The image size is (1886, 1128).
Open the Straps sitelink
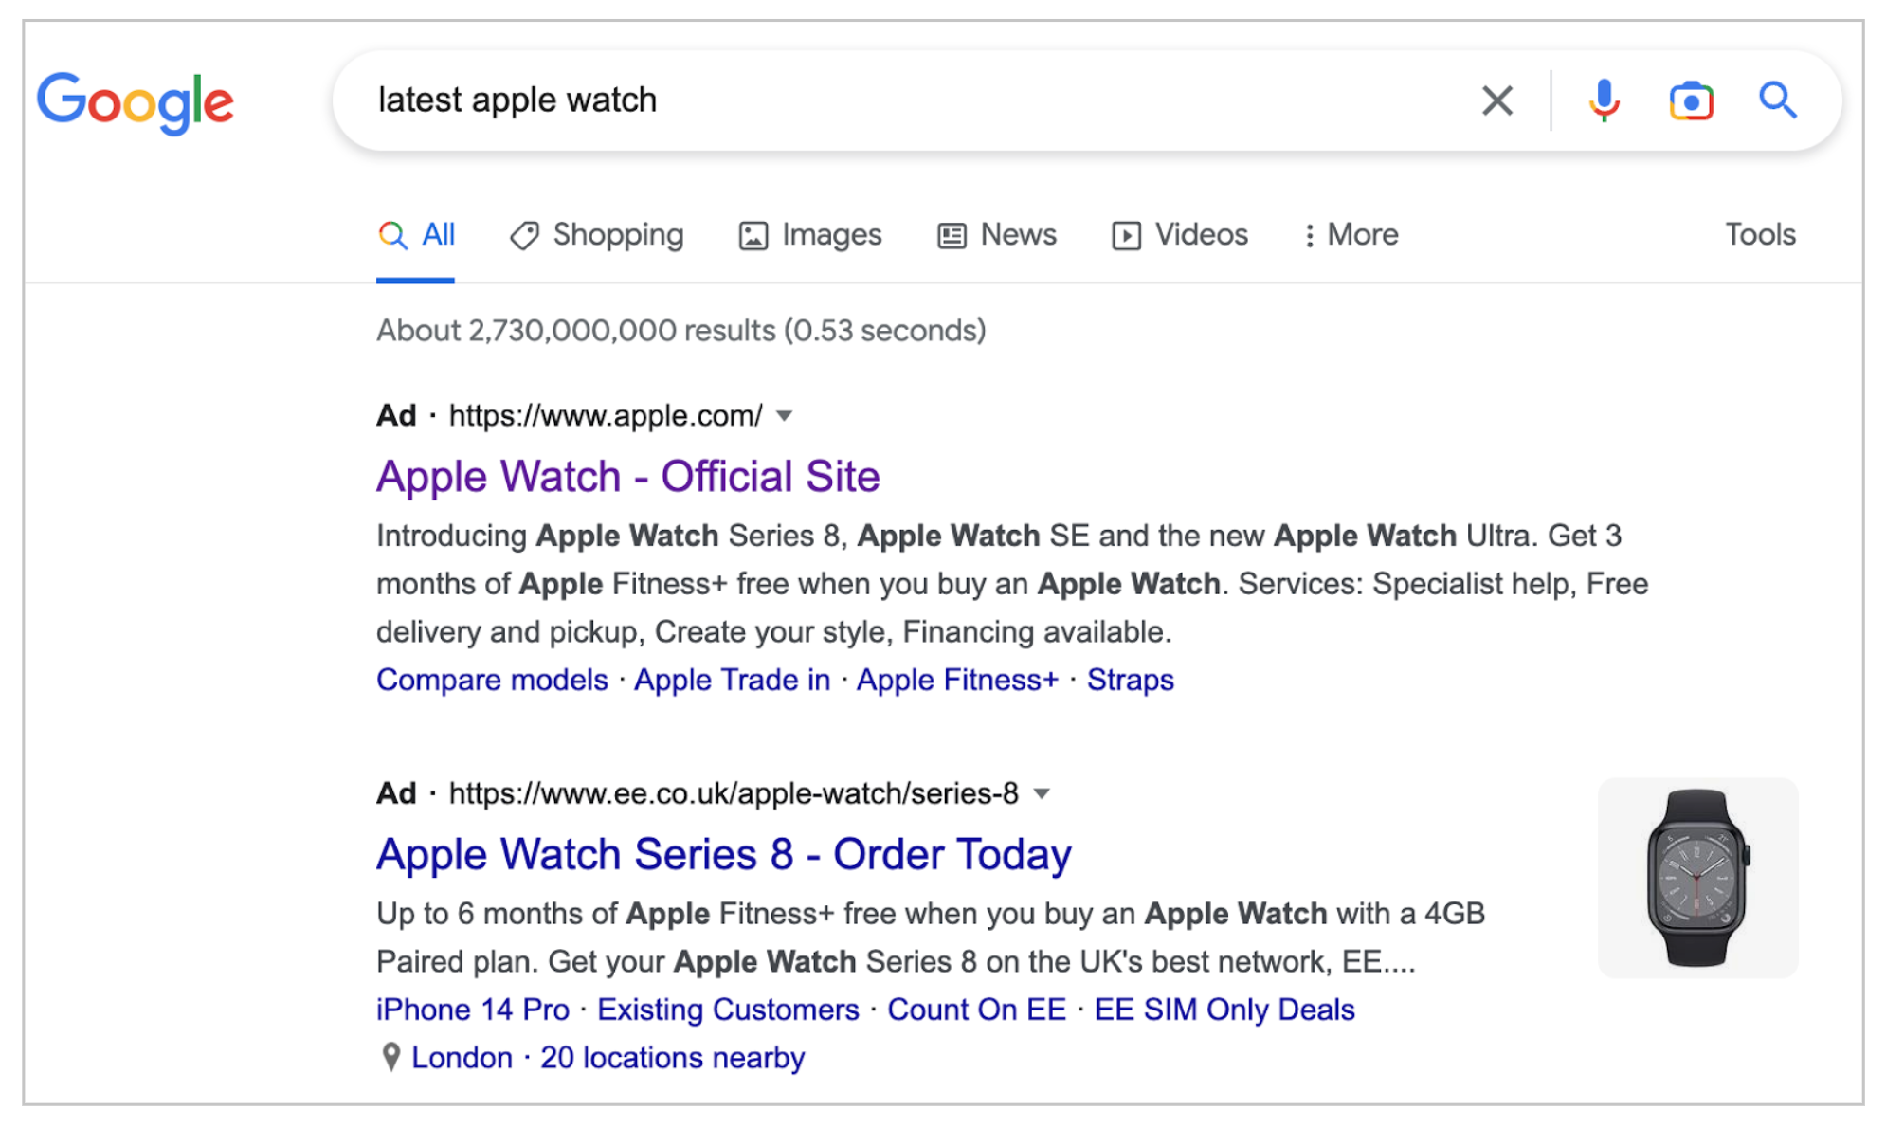(x=1131, y=680)
